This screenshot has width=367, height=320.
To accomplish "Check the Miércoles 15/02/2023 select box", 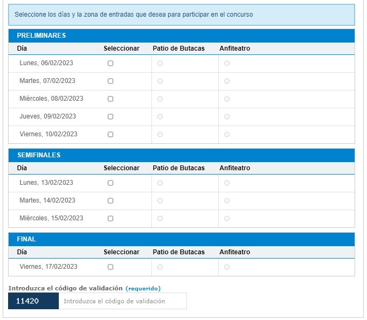I will click(x=110, y=219).
